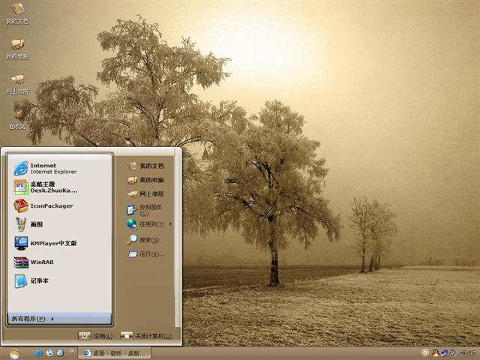Click the Start button egg icon
The height and width of the screenshot is (360, 480).
[x=14, y=353]
